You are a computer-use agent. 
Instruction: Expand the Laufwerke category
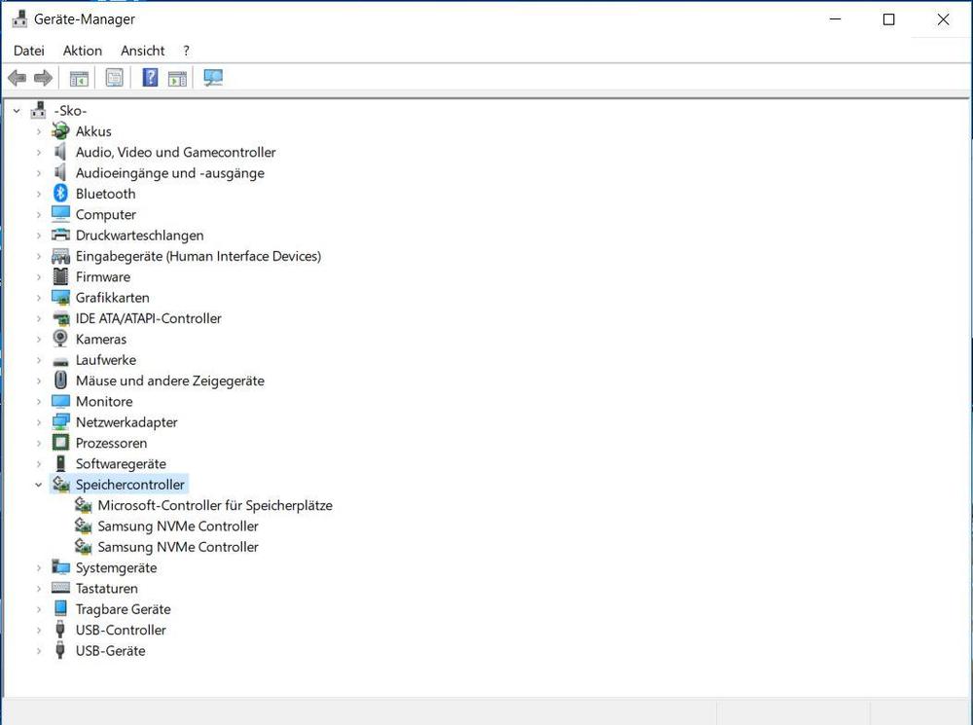(x=39, y=360)
